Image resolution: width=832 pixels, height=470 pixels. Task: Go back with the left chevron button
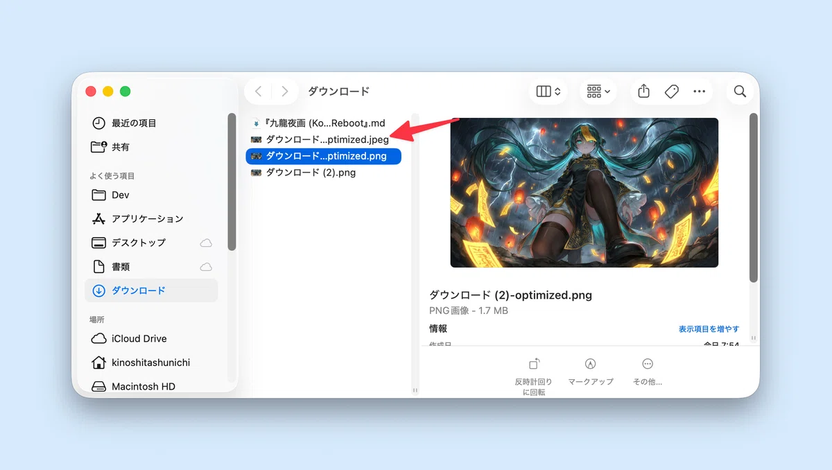point(258,92)
